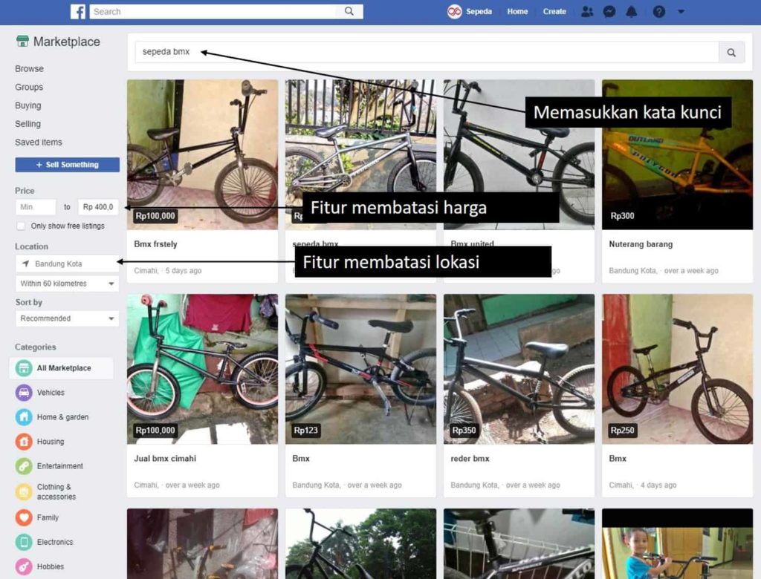The image size is (761, 579).
Task: Open the Sepeda profile name link
Action: (479, 11)
